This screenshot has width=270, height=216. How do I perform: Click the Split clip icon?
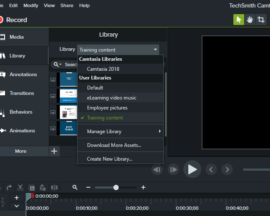pos(54,187)
